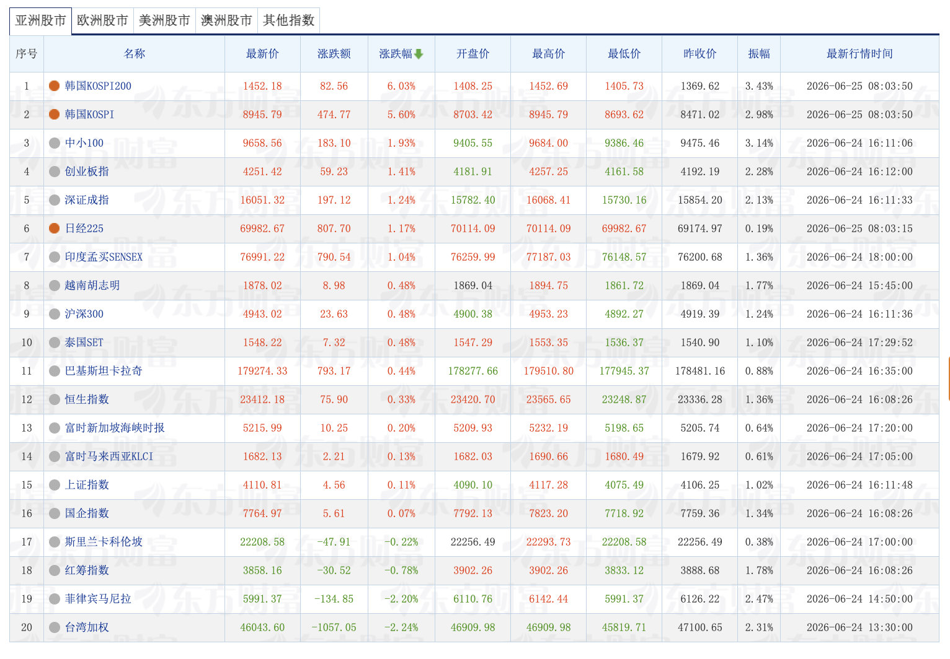This screenshot has width=950, height=659.
Task: Open the 澳洲股市 tab
Action: (226, 20)
